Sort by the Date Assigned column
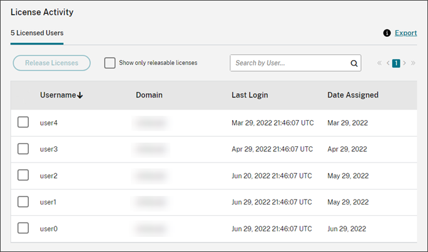Viewport: 428px width, 252px height. [352, 95]
